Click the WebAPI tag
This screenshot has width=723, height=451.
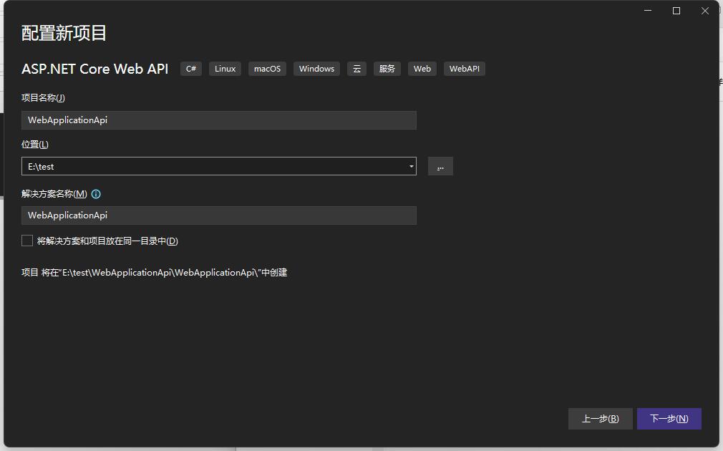(x=464, y=69)
